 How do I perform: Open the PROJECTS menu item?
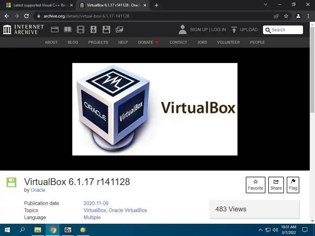[x=98, y=42]
